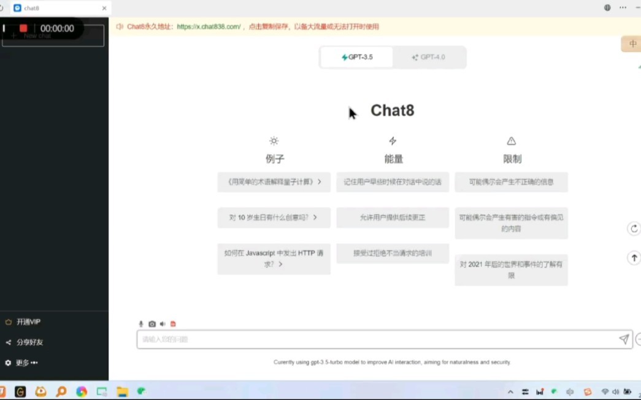Click the 'Currently using gpt-3.5-turbo' footer text
This screenshot has height=400, width=641.
point(392,362)
